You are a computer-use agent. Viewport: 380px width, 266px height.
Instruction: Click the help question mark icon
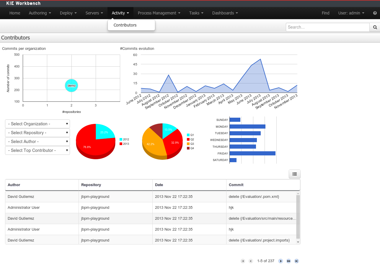375,13
